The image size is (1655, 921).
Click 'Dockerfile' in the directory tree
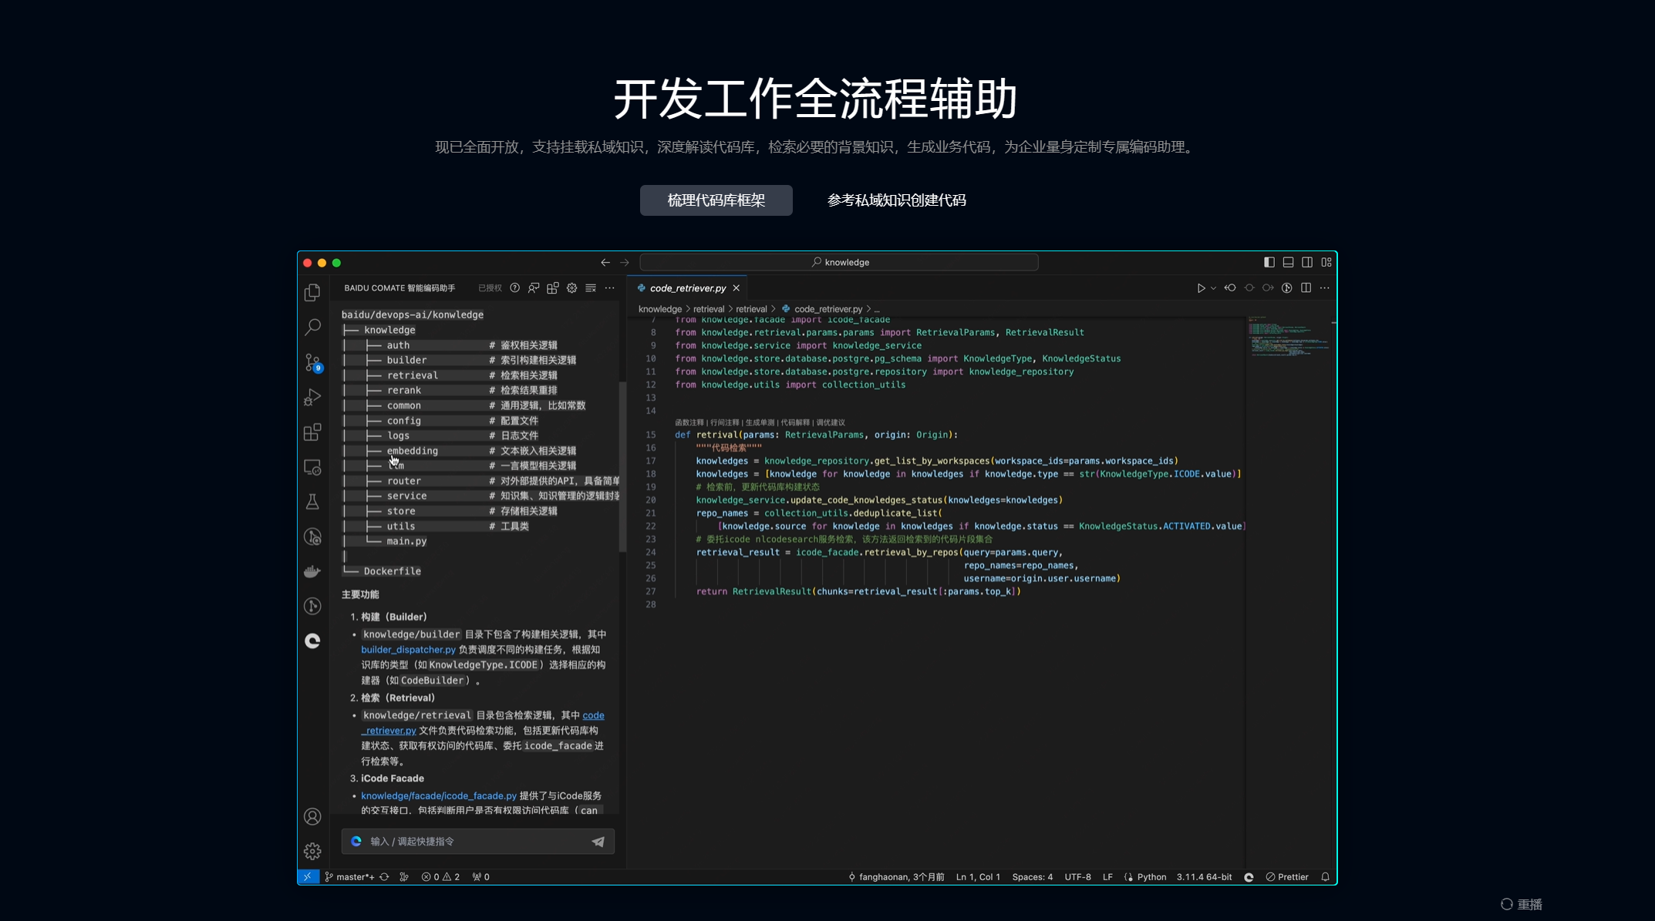(x=392, y=571)
